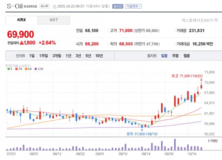Viewport: 222px width, 160px height.
Task: Click the 최고 71,000 (10/22) chart marker
Action: point(187,76)
